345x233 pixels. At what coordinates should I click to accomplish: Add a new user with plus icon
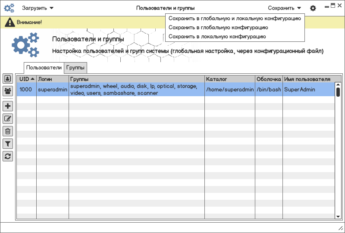click(x=8, y=106)
